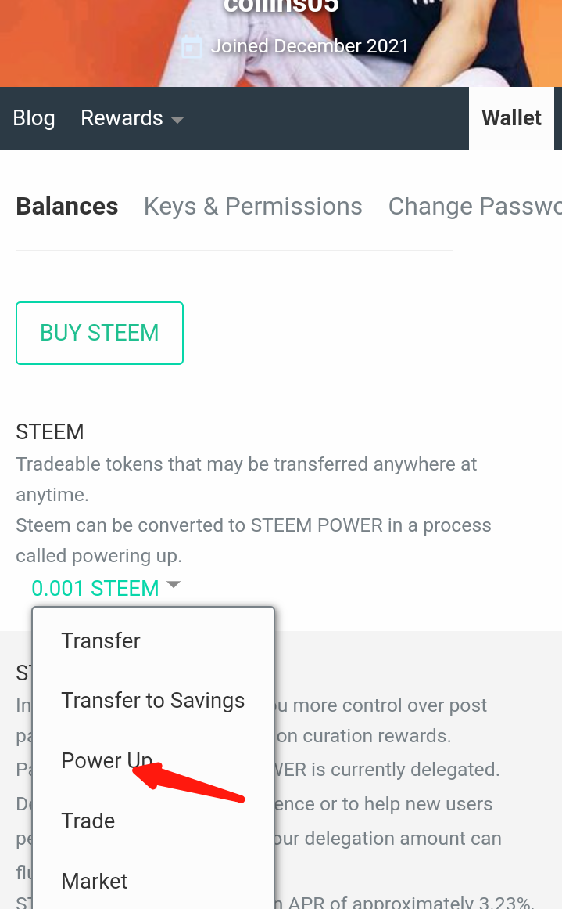Open the 0.001 STEEM balance amount
Screen dimensions: 562x909
pyautogui.click(x=95, y=588)
